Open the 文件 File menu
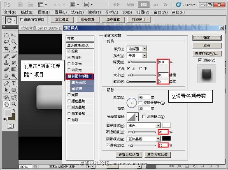228x170 pixels. tap(10, 12)
